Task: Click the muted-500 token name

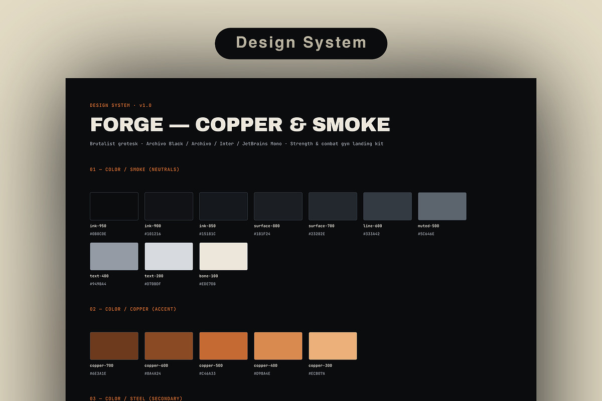Action: pos(428,226)
